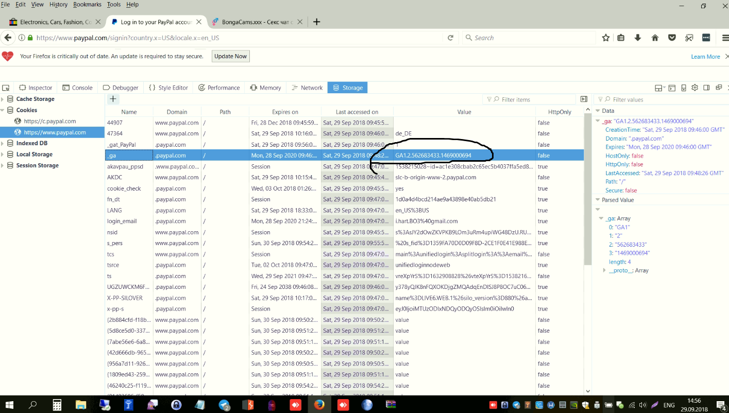Sort by the HttpOnly column header

(560, 112)
